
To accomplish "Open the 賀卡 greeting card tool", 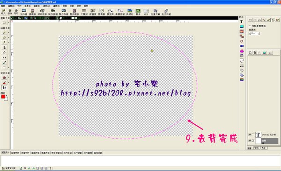I will (x=138, y=12).
